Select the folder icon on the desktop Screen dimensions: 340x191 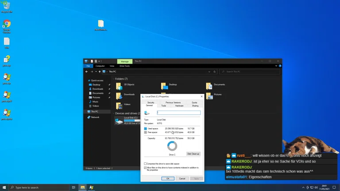tap(100, 25)
